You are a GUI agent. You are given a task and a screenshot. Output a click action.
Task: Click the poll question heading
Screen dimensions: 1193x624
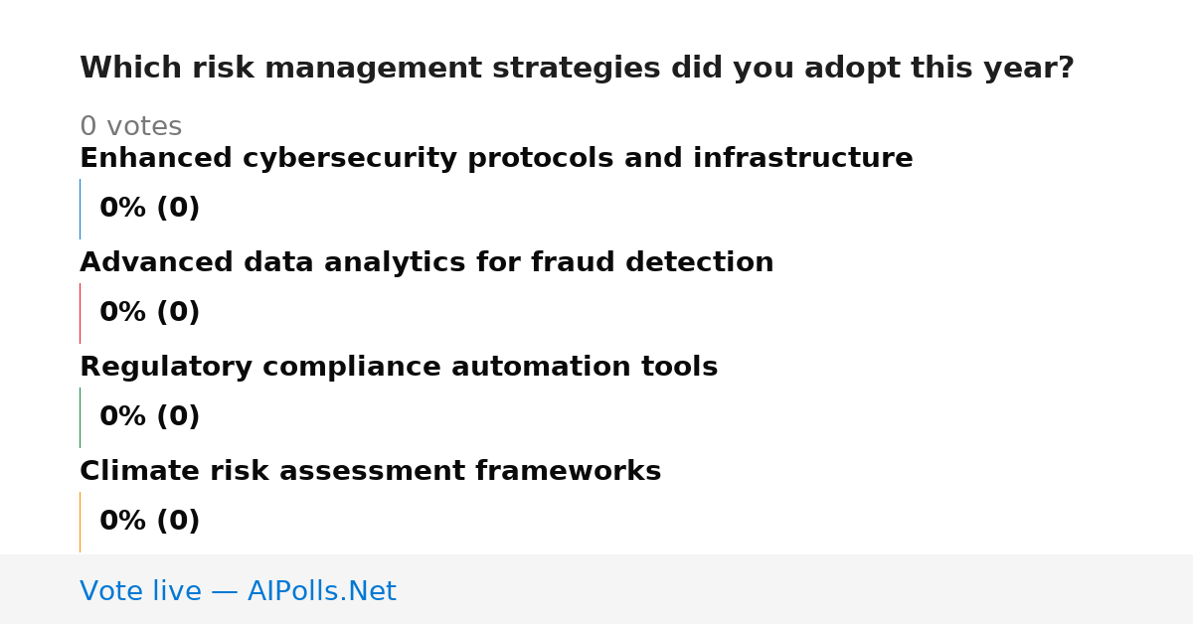tap(577, 69)
